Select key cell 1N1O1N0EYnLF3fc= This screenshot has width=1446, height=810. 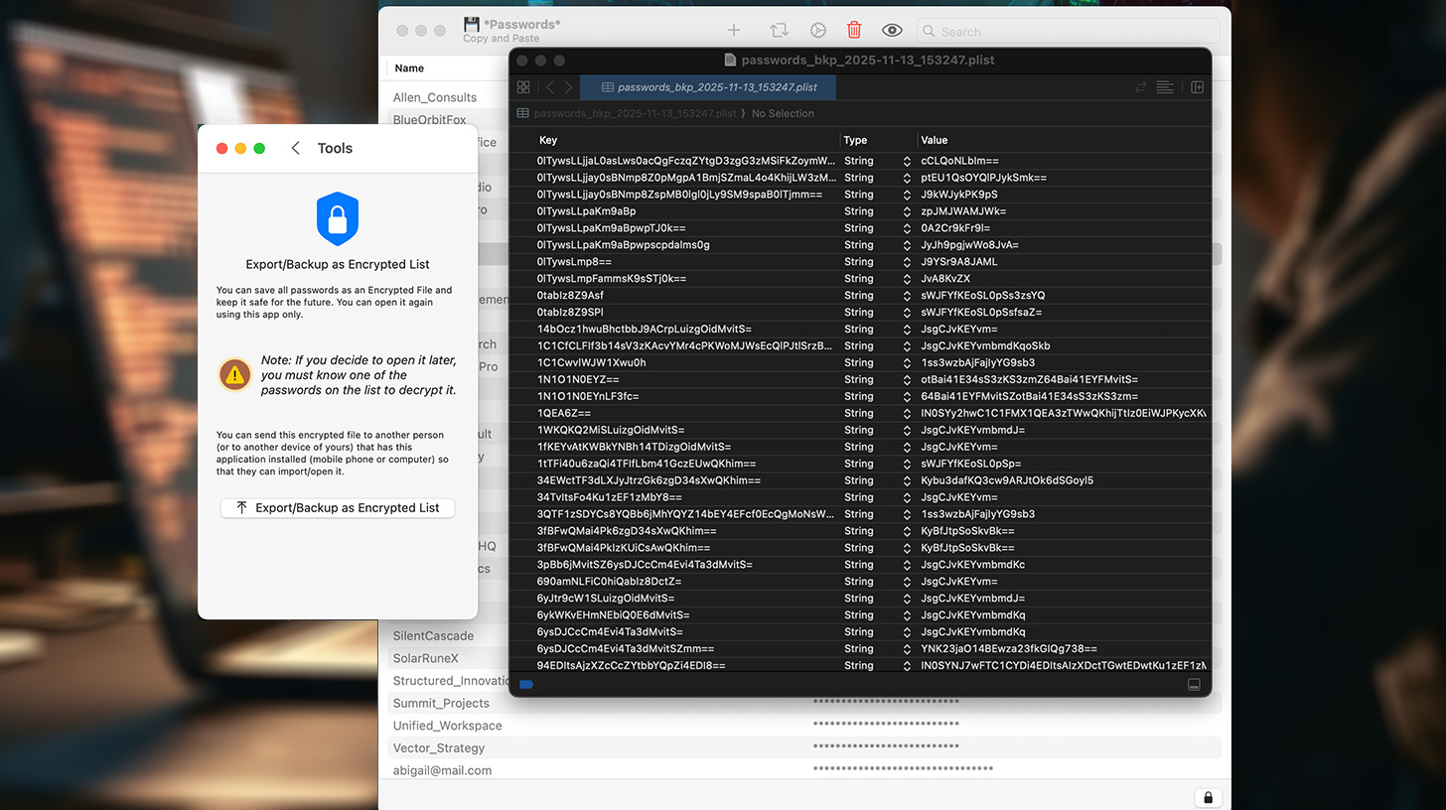click(x=588, y=396)
